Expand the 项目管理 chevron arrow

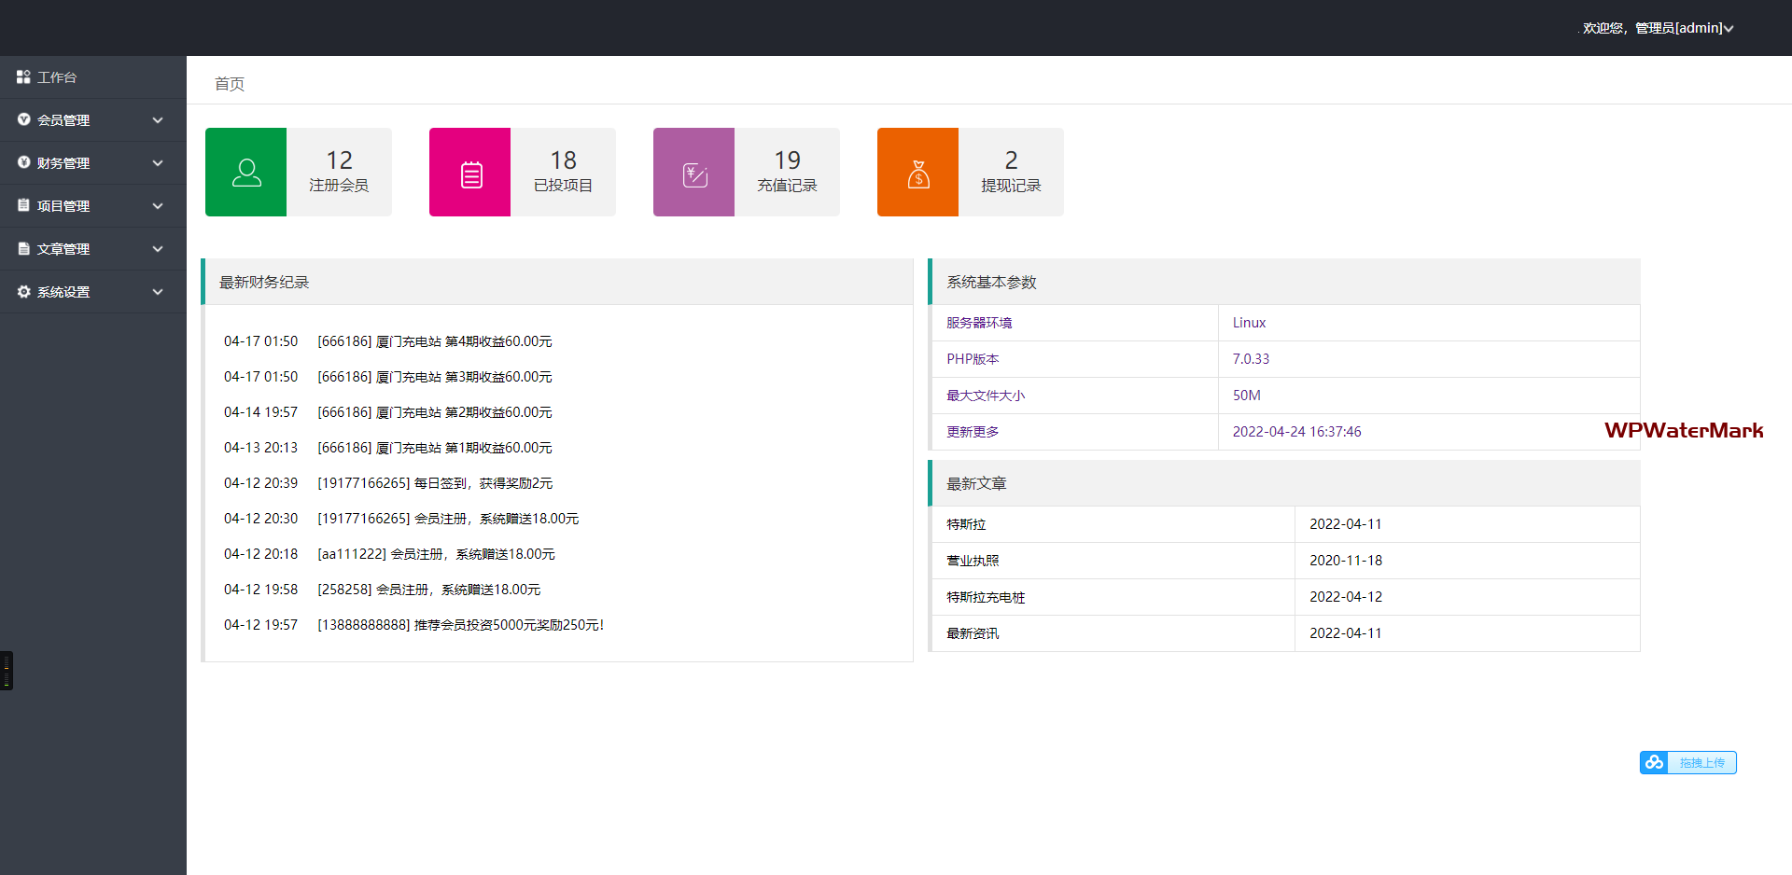tap(158, 206)
